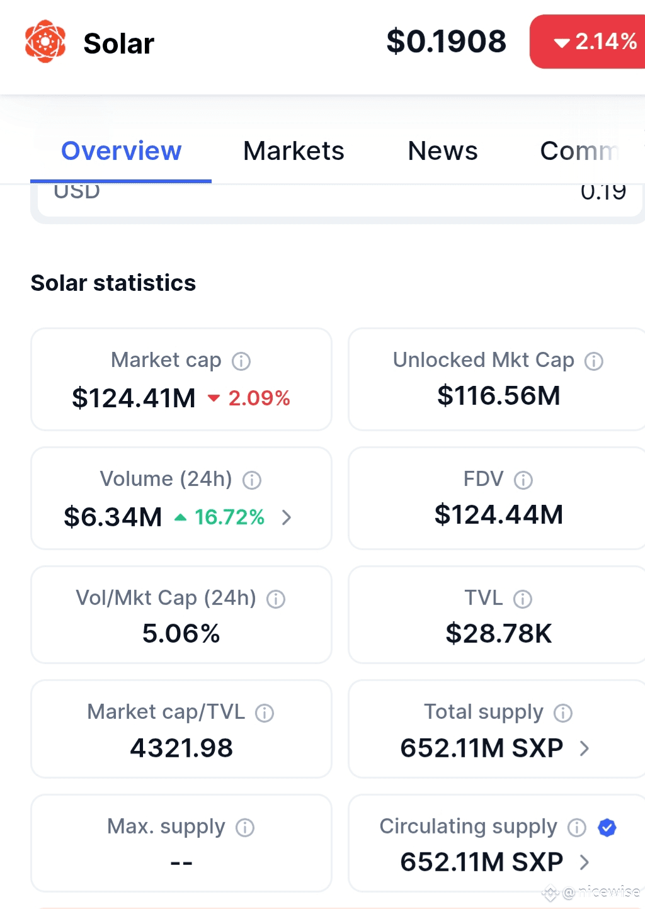Select the 5.06% Vol/Mkt Cap value
Screen dimensions: 645x909
181,634
